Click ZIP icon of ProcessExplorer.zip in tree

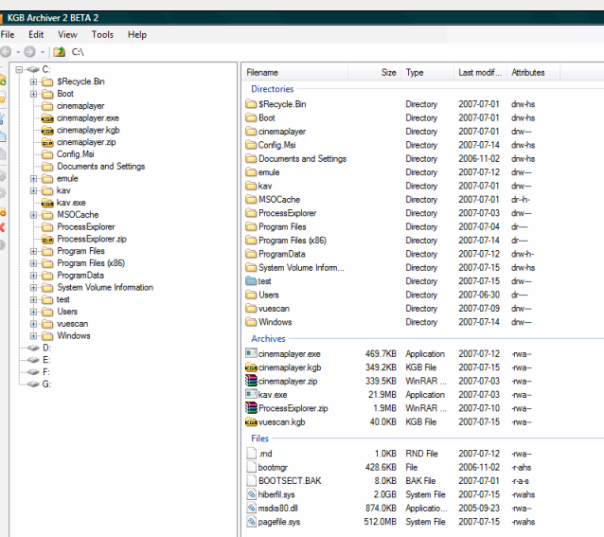click(47, 240)
